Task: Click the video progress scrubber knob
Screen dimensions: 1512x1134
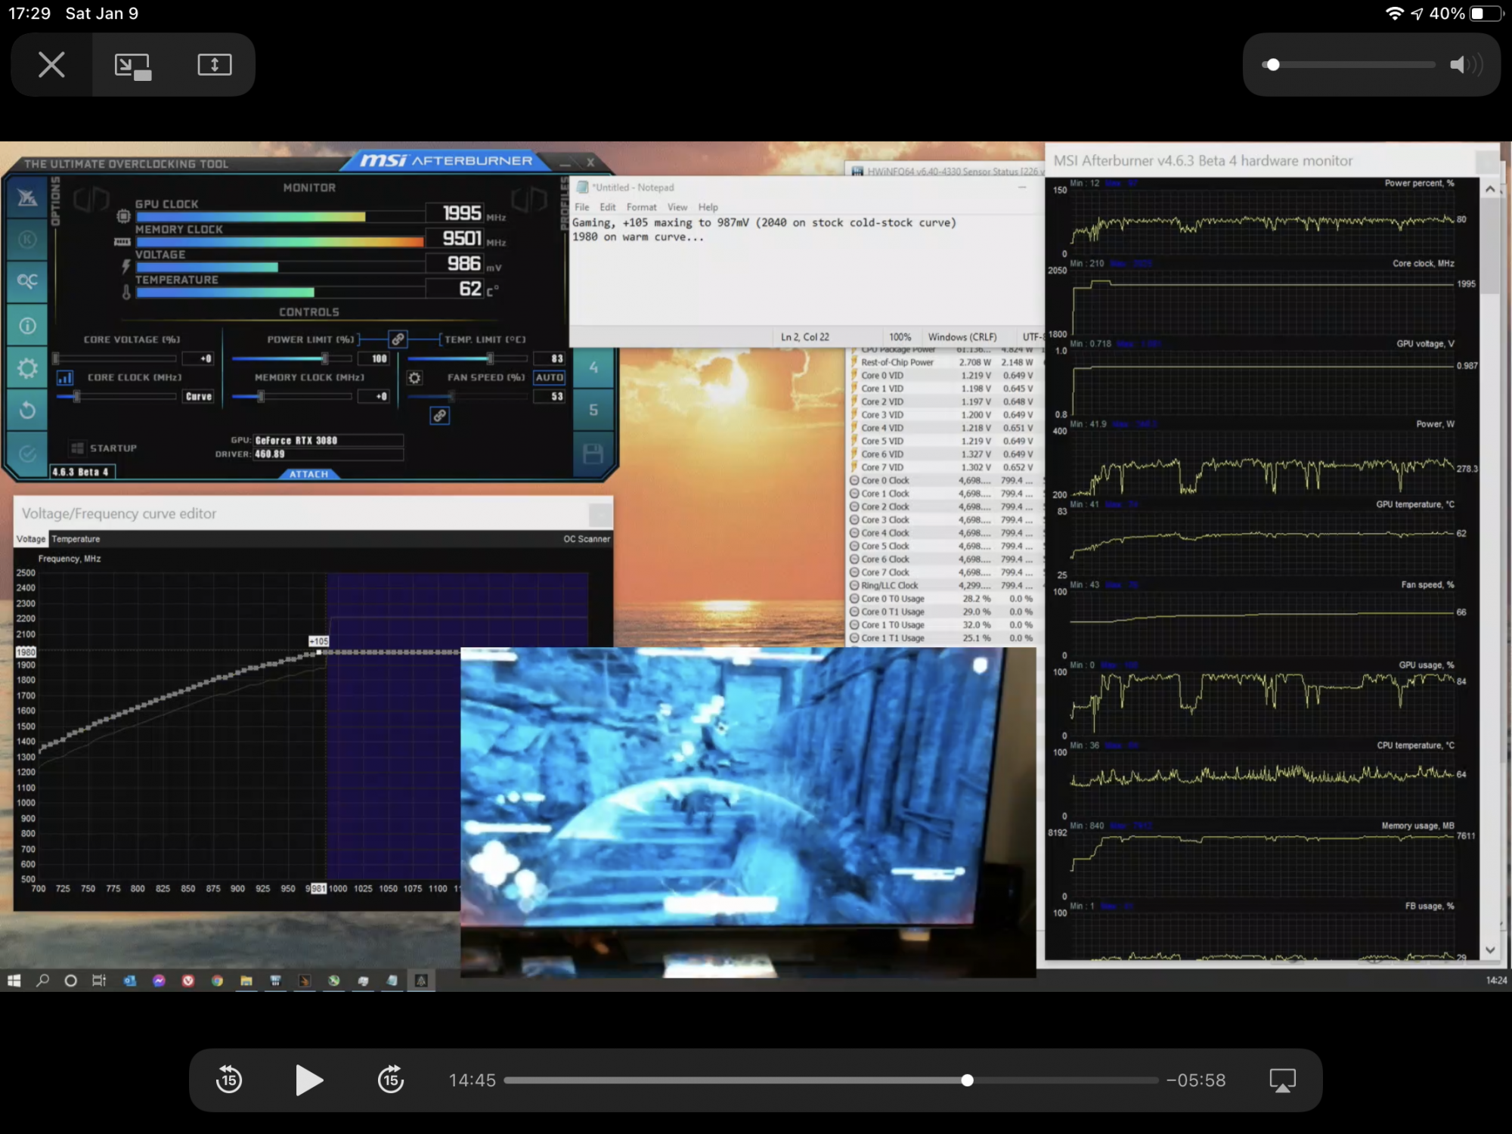Action: 967,1080
